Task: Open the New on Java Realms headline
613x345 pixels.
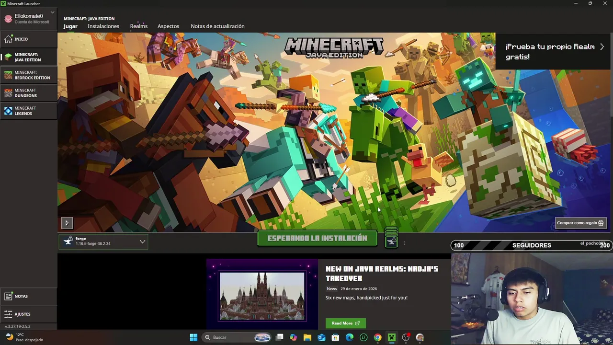Action: (x=382, y=273)
